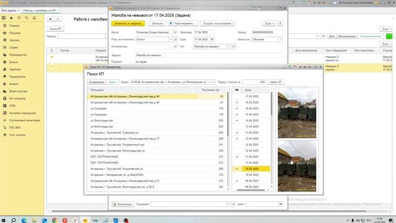Launch Chrome from the taskbar

pyautogui.click(x=54, y=221)
